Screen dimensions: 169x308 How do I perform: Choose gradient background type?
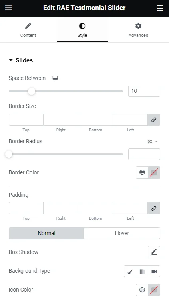(x=142, y=271)
